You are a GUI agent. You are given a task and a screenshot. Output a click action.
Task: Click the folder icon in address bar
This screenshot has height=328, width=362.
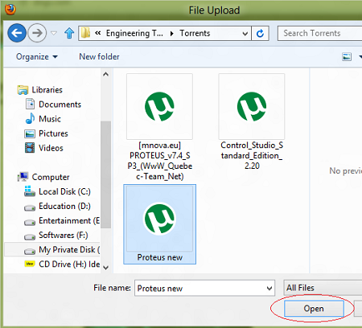coord(85,33)
